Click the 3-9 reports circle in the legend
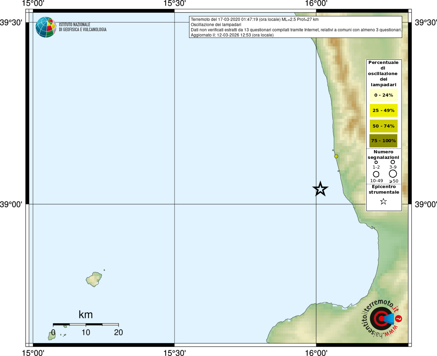 393,162
